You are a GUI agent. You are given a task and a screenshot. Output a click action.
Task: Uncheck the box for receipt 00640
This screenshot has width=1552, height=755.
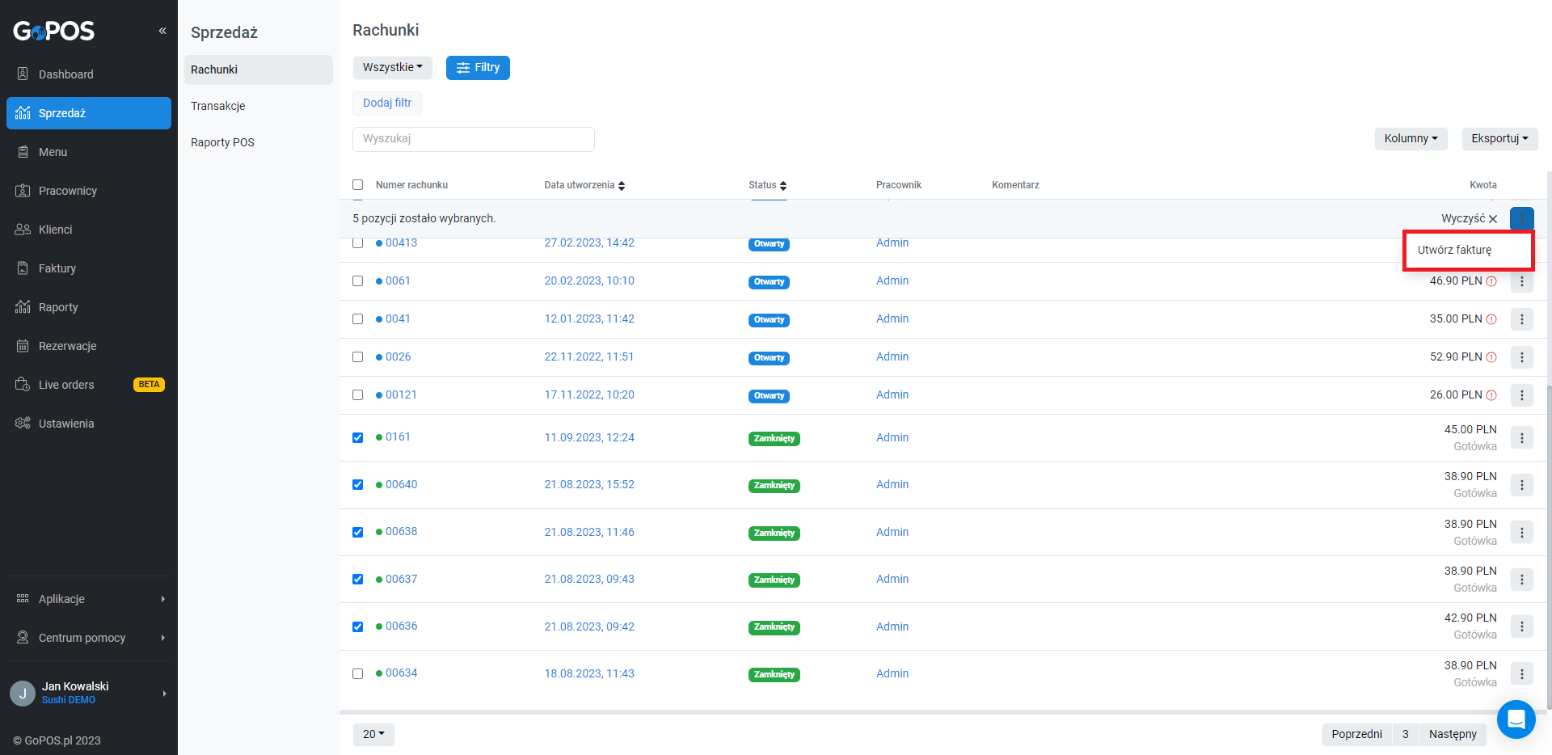coord(358,485)
